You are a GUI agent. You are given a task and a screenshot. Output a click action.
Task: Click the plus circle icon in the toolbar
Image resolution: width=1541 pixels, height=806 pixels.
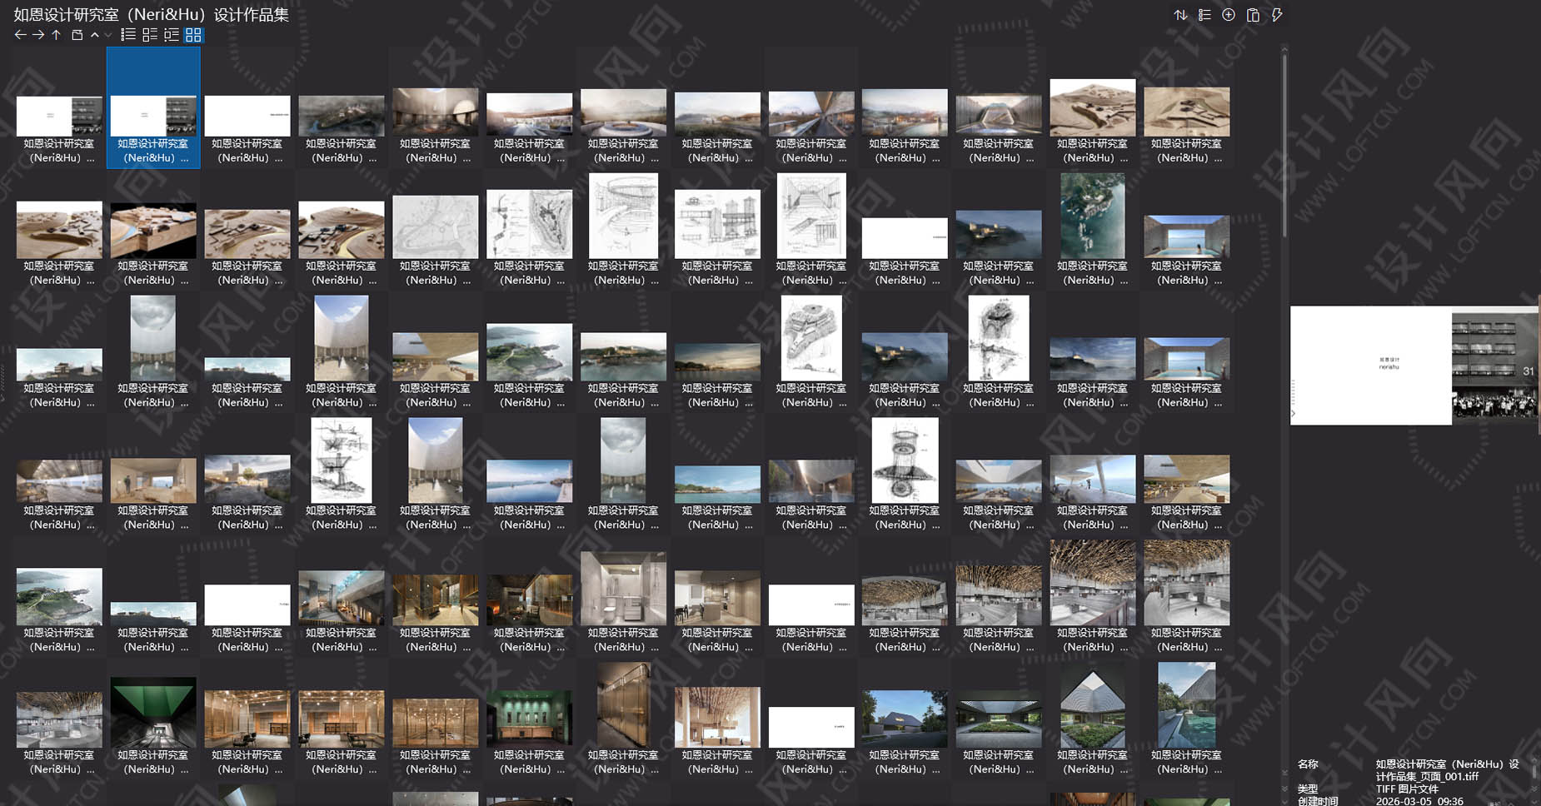[1228, 15]
